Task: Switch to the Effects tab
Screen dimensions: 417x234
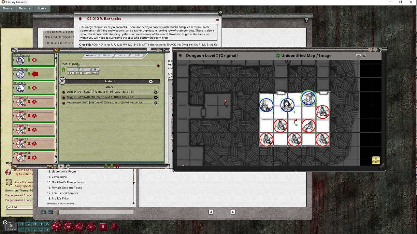Action: (106, 55)
